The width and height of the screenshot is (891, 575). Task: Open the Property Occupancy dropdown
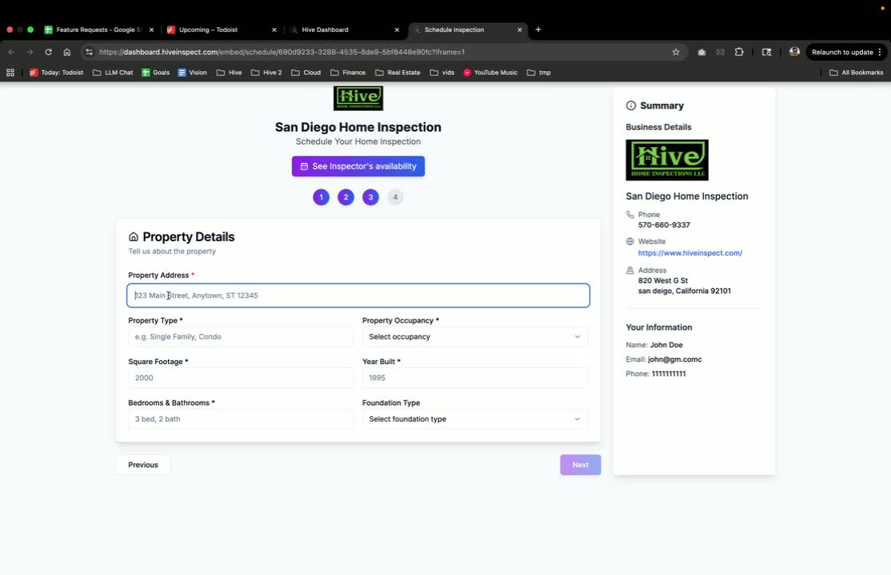pyautogui.click(x=474, y=336)
